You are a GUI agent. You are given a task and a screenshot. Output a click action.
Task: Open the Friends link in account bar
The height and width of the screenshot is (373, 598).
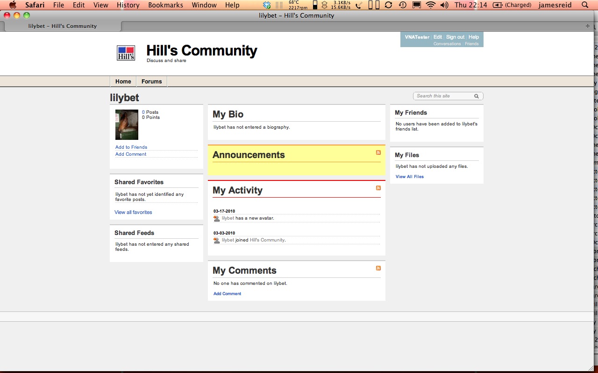pos(472,44)
